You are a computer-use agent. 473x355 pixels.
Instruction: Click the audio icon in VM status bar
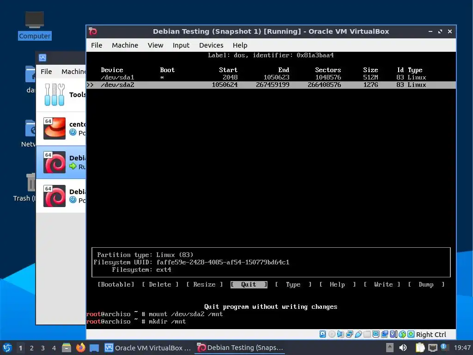tap(340, 334)
